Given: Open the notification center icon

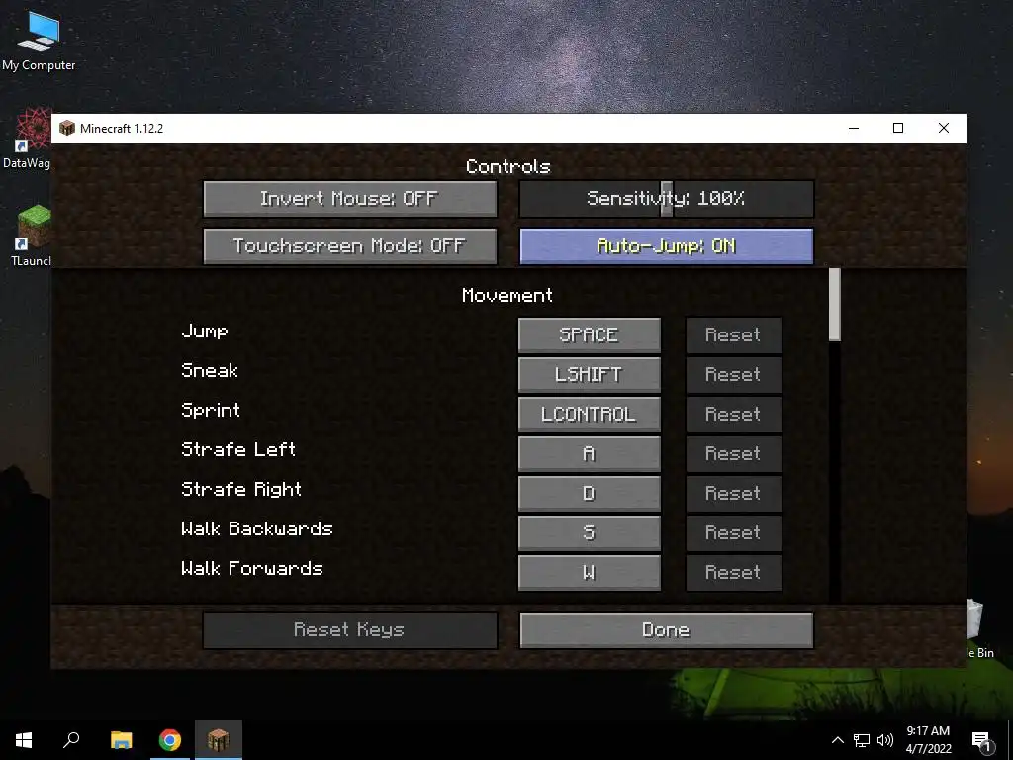Looking at the screenshot, I should pyautogui.click(x=982, y=741).
